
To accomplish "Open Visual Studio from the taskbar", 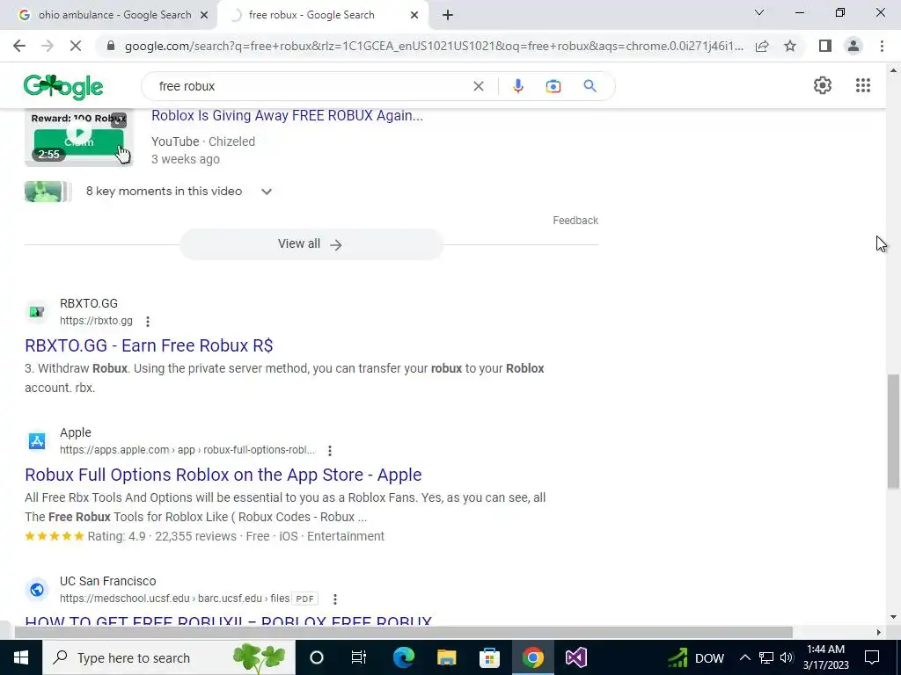I will coord(575,657).
